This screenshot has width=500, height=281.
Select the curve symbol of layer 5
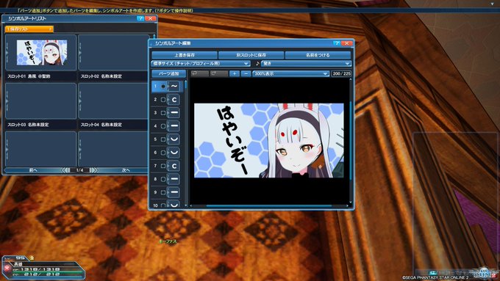(174, 139)
